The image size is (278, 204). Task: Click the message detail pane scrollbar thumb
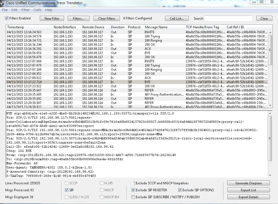click(270, 138)
